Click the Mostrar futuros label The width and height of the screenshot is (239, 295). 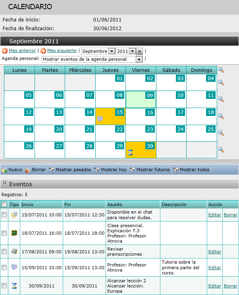[153, 170]
